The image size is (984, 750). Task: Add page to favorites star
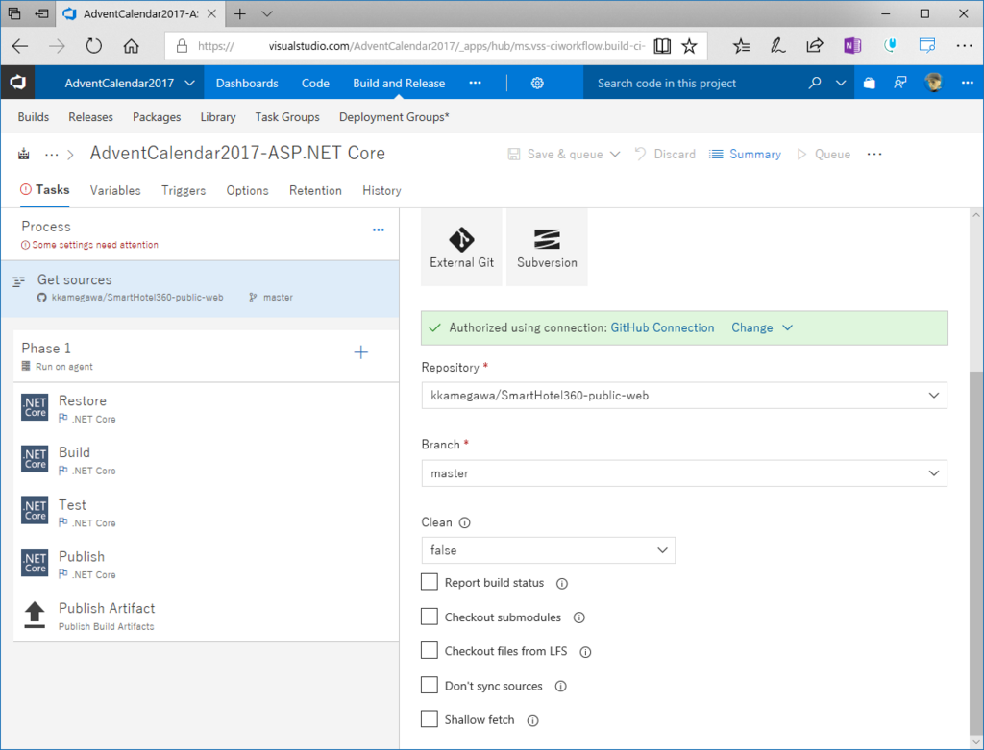(x=689, y=46)
